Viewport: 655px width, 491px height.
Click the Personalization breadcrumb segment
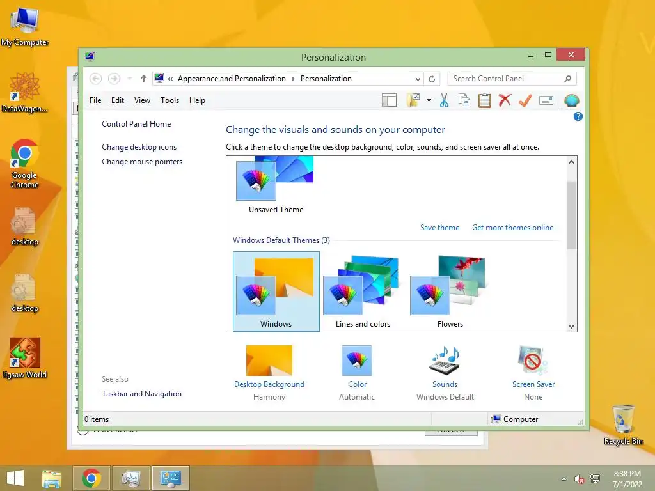[326, 79]
